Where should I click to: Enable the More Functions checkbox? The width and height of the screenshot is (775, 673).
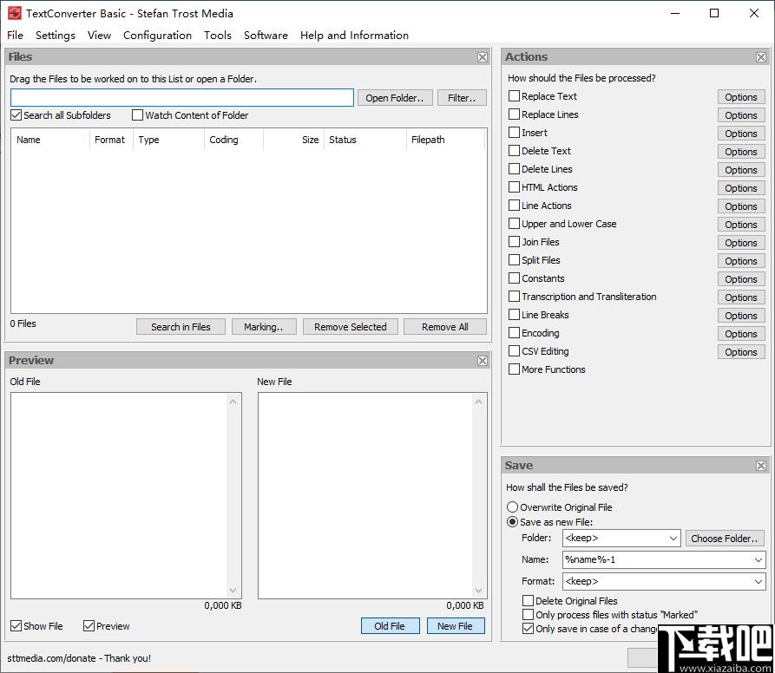pos(514,369)
